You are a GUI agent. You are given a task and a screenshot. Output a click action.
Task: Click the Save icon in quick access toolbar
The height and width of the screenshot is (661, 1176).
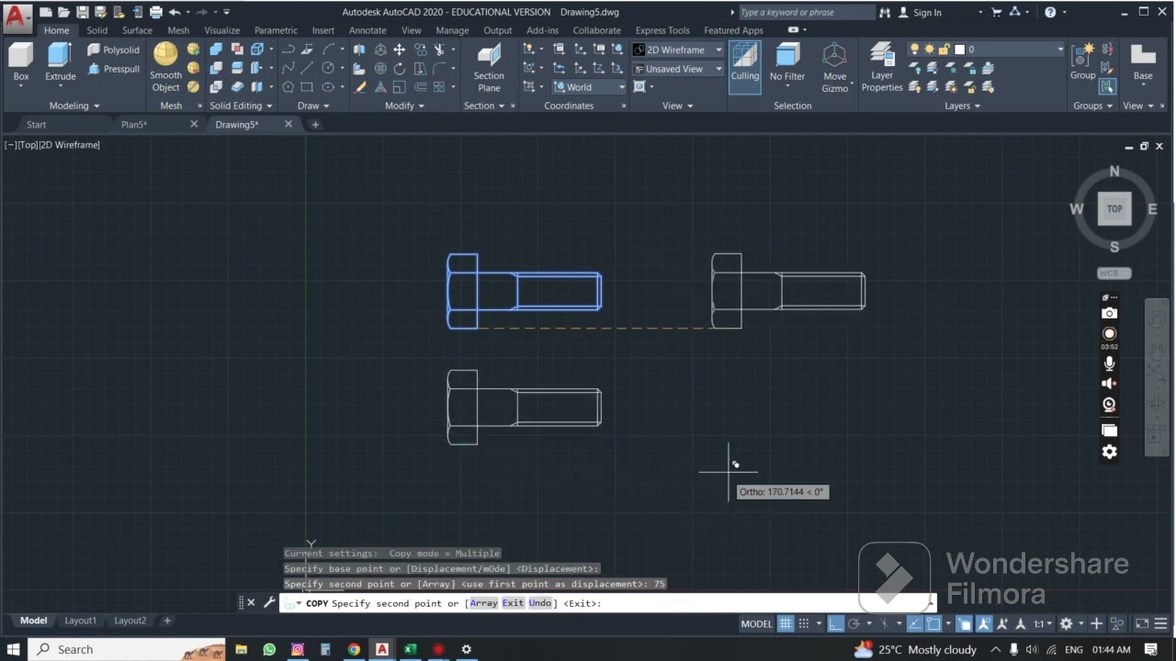83,12
